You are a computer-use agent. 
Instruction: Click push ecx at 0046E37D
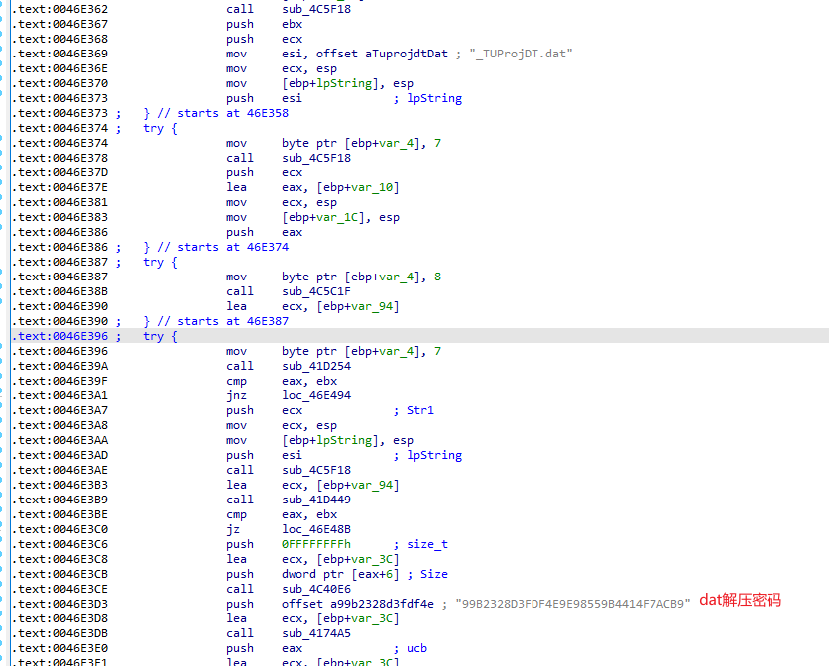pyautogui.click(x=265, y=172)
